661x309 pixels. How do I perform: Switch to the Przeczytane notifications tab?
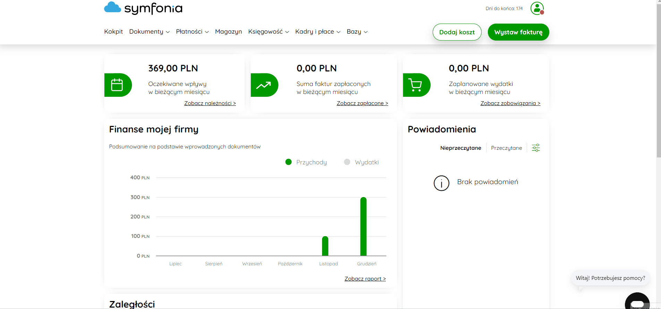pyautogui.click(x=506, y=148)
